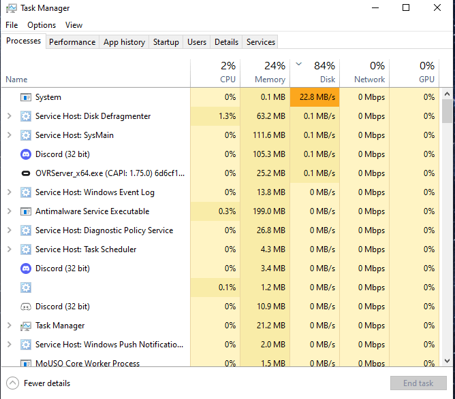Switch to the Startup tab
Viewport: 455px width, 399px height.
pyautogui.click(x=166, y=42)
